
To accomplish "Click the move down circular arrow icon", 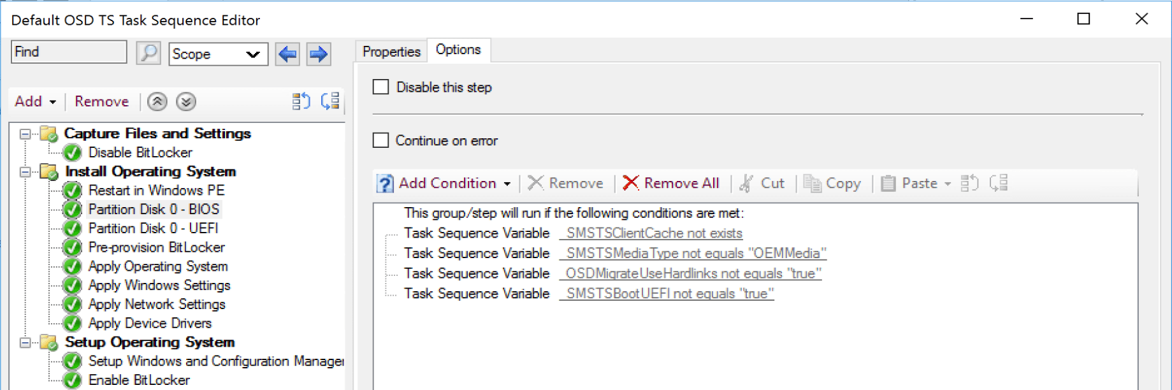I will (186, 102).
